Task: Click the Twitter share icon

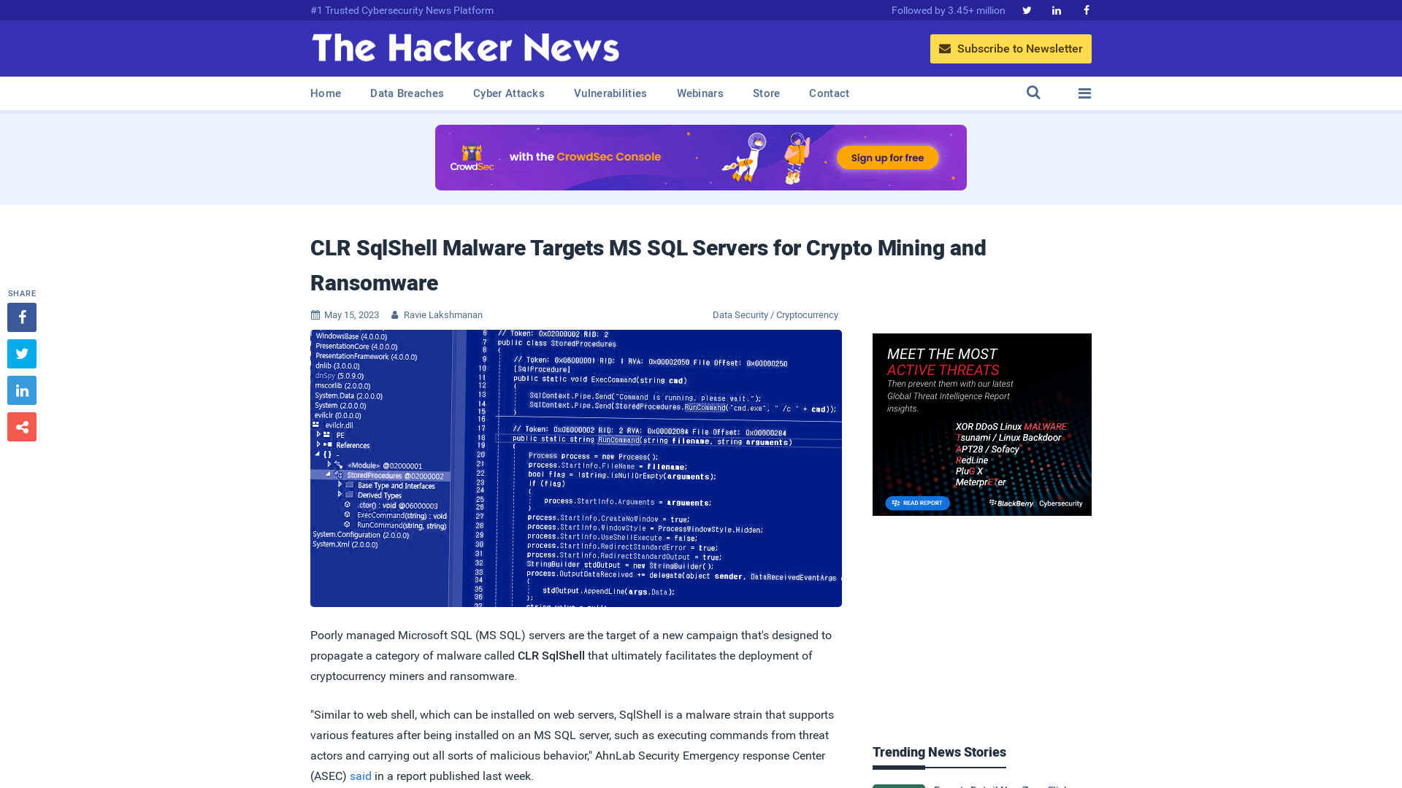Action: pyautogui.click(x=22, y=353)
